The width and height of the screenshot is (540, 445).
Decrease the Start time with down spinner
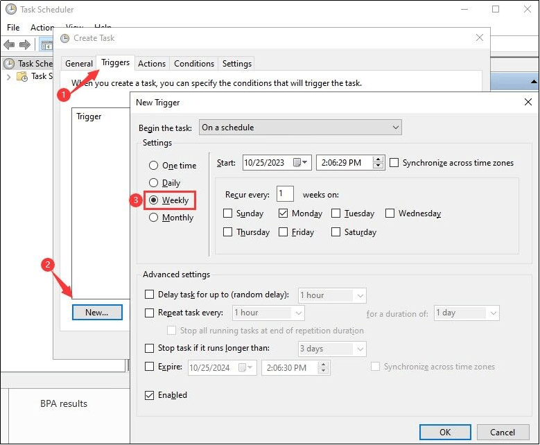[x=378, y=166]
